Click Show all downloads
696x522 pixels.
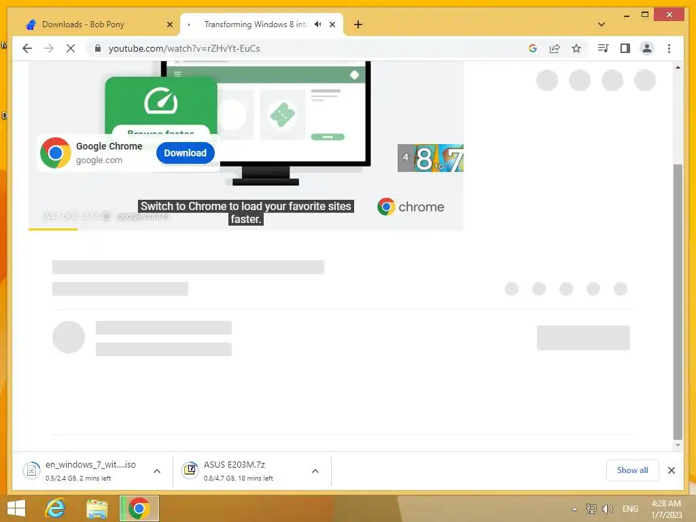[x=632, y=470]
